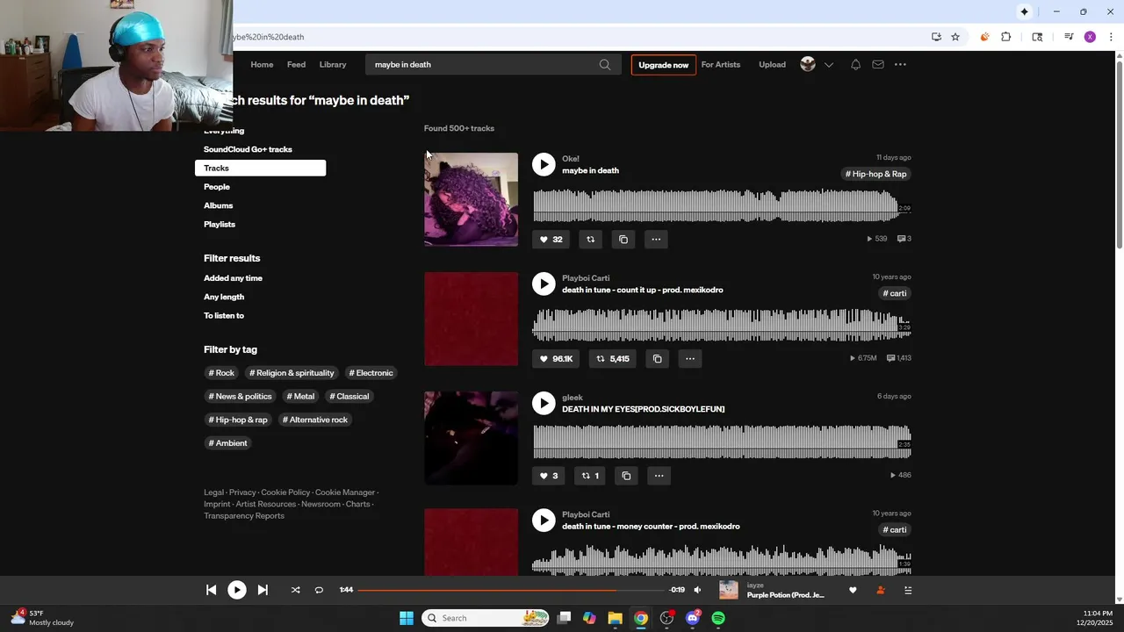Copy link for 'maybe in death' track
This screenshot has width=1124, height=632.
(x=623, y=239)
